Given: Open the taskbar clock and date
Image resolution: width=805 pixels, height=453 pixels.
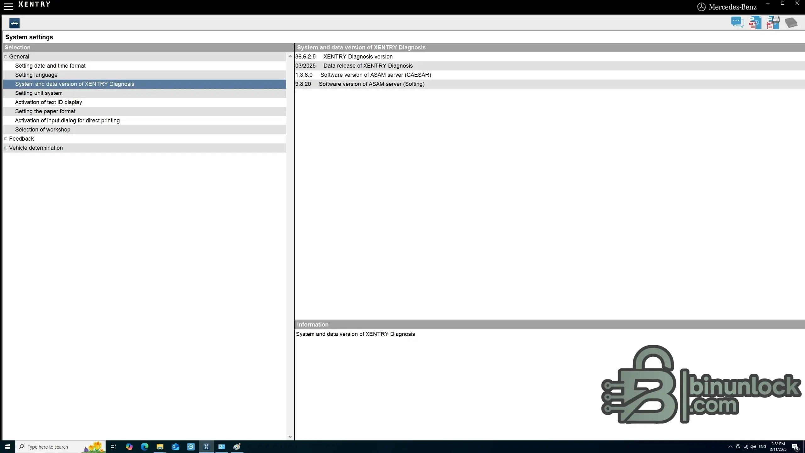Looking at the screenshot, I should pos(778,447).
